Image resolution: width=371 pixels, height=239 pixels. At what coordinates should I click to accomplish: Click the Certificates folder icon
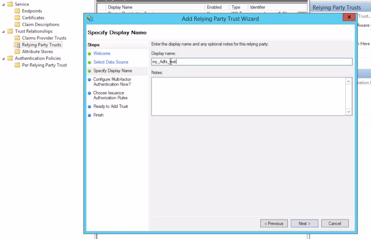tap(17, 18)
